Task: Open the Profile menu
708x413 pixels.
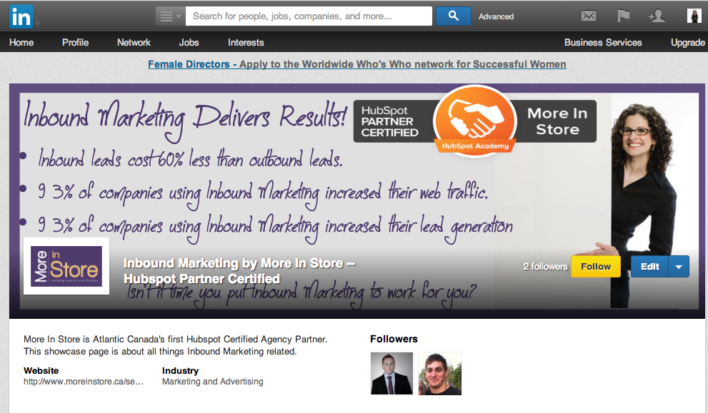Action: click(75, 42)
